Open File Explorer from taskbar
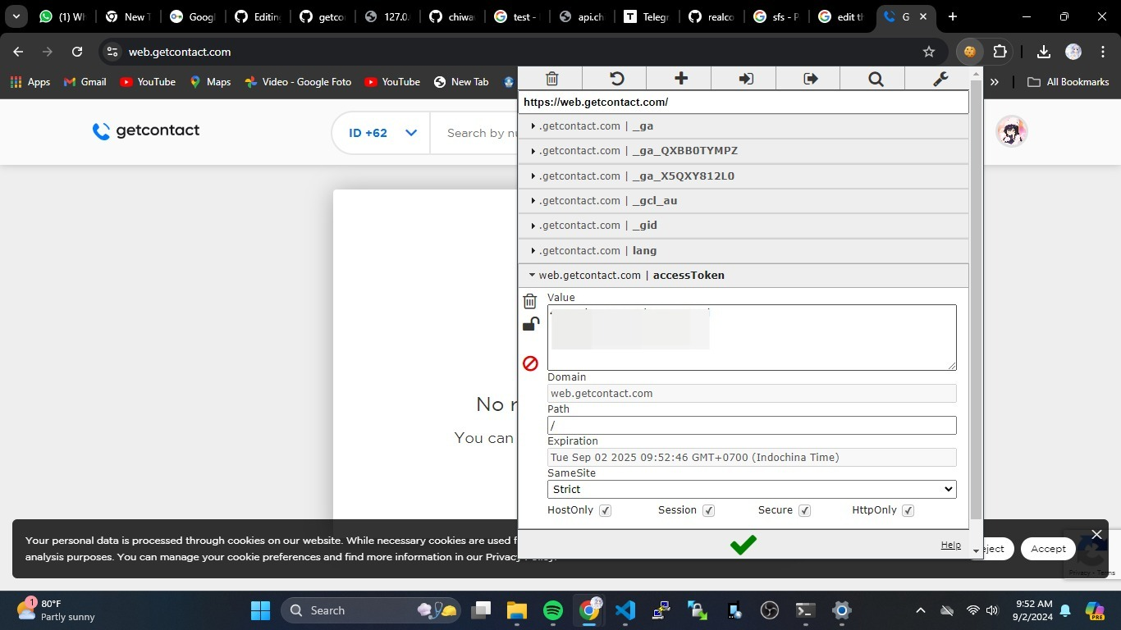The image size is (1121, 630). 516,610
